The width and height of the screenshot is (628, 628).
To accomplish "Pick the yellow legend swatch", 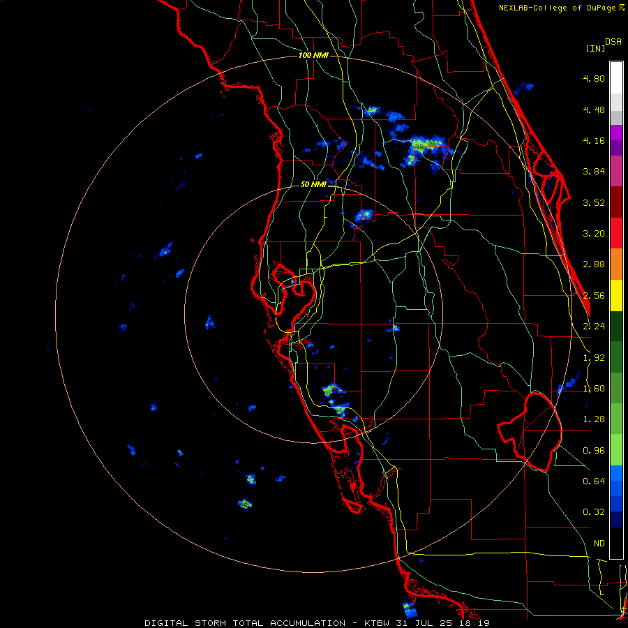I will pos(616,295).
